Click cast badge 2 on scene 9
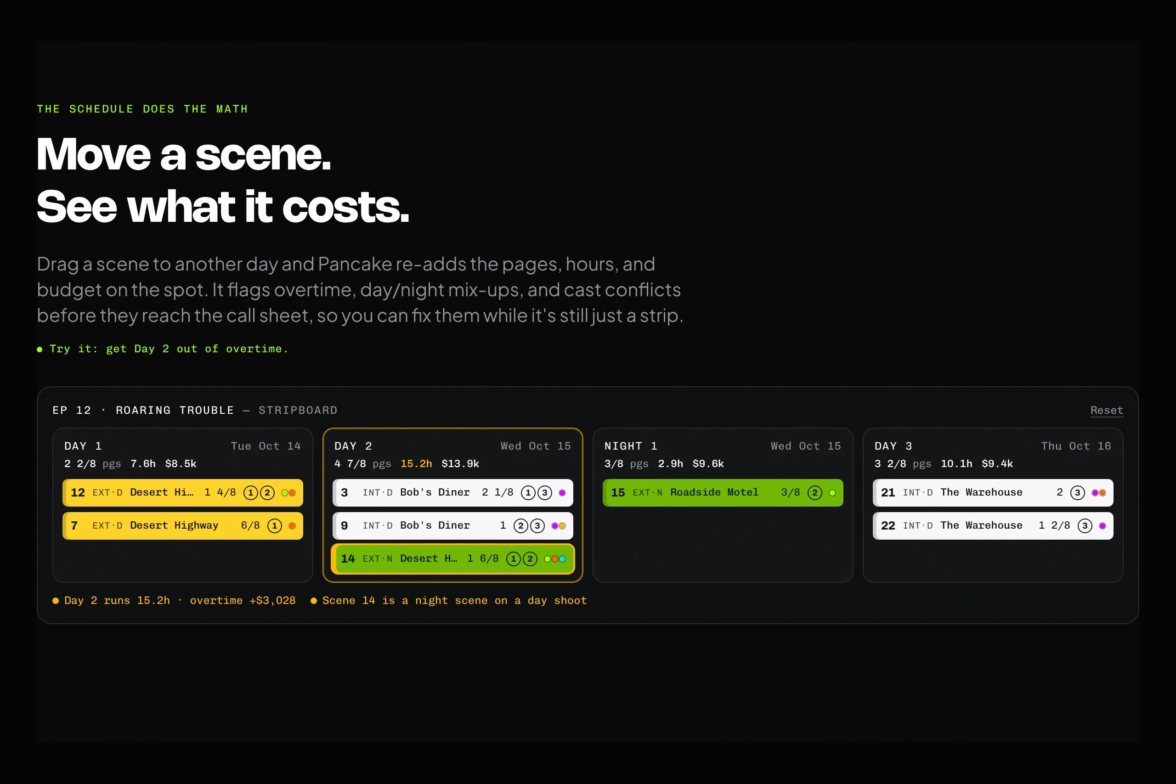This screenshot has height=784, width=1176. (520, 526)
